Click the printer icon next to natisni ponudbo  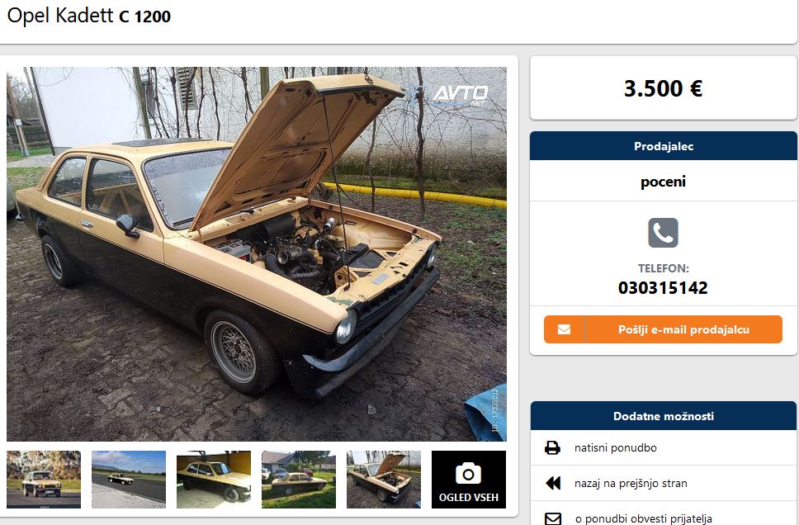553,448
